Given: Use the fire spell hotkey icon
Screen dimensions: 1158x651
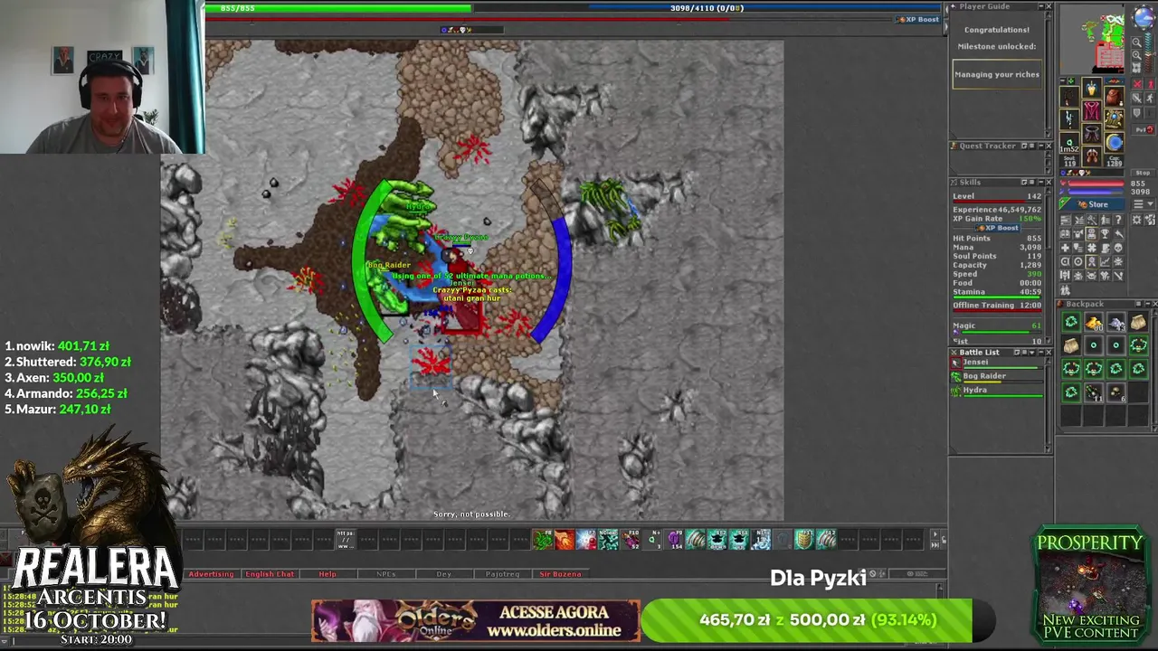Looking at the screenshot, I should point(565,539).
